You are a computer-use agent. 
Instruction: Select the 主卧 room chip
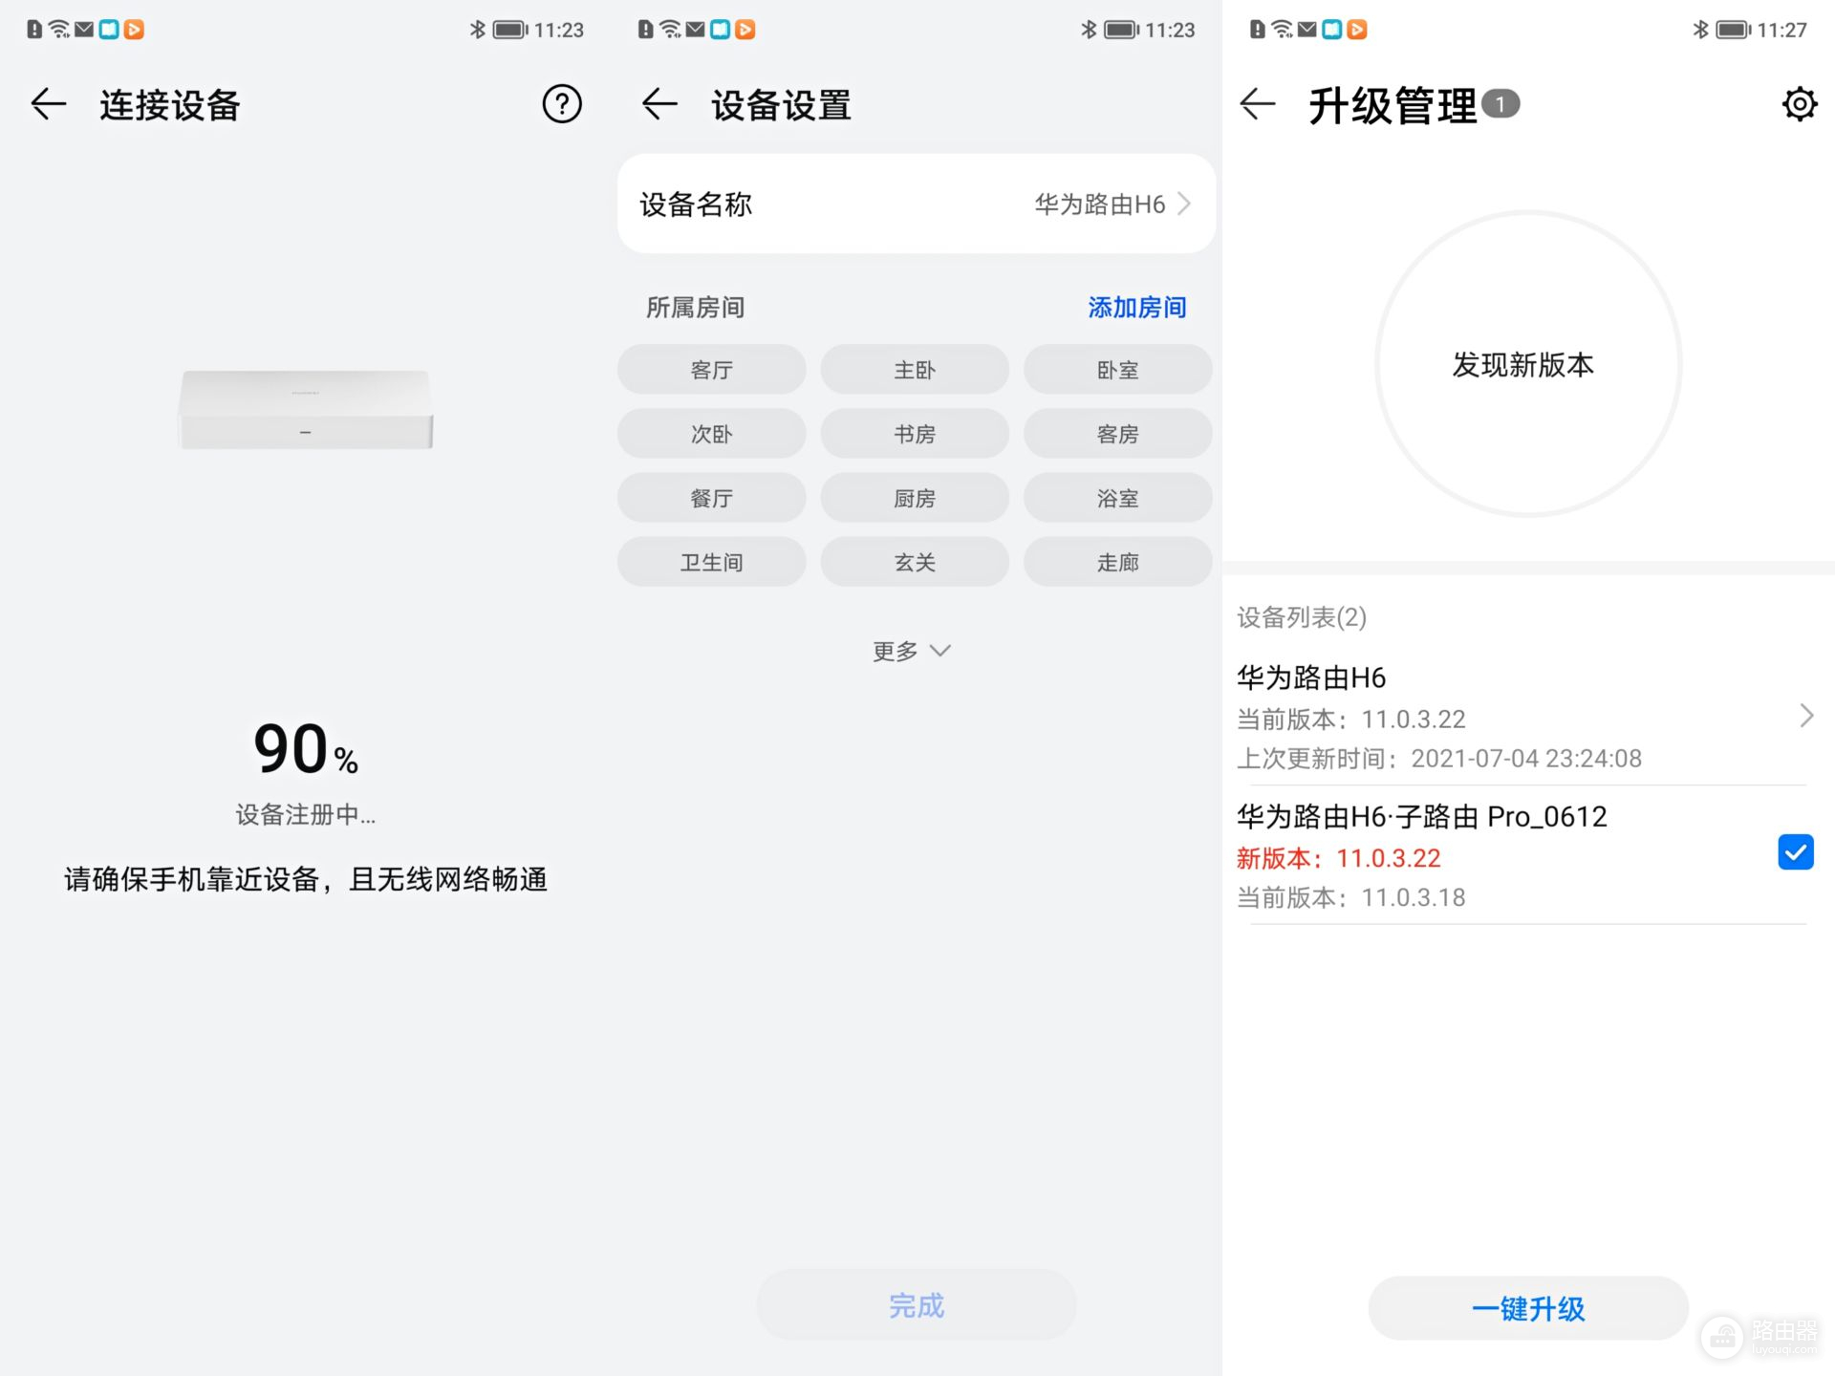pos(915,370)
